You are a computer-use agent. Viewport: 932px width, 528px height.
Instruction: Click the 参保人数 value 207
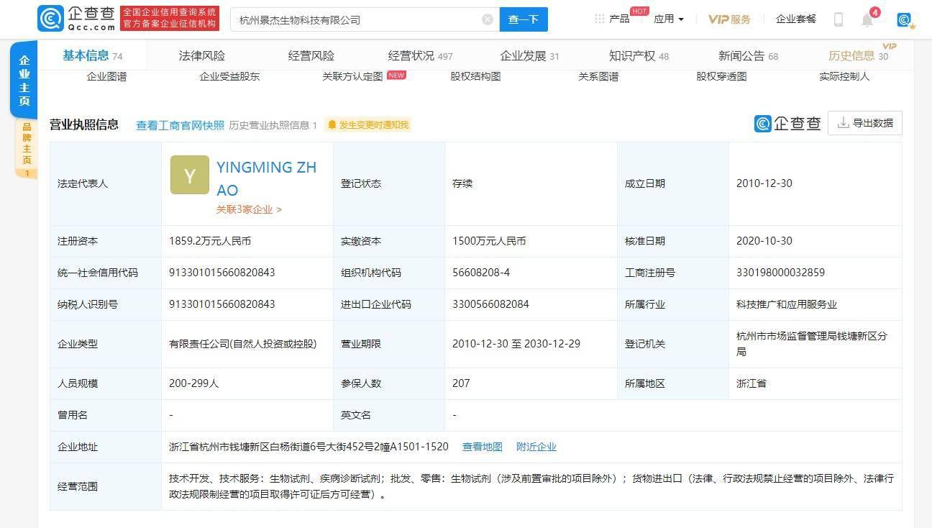(x=461, y=383)
